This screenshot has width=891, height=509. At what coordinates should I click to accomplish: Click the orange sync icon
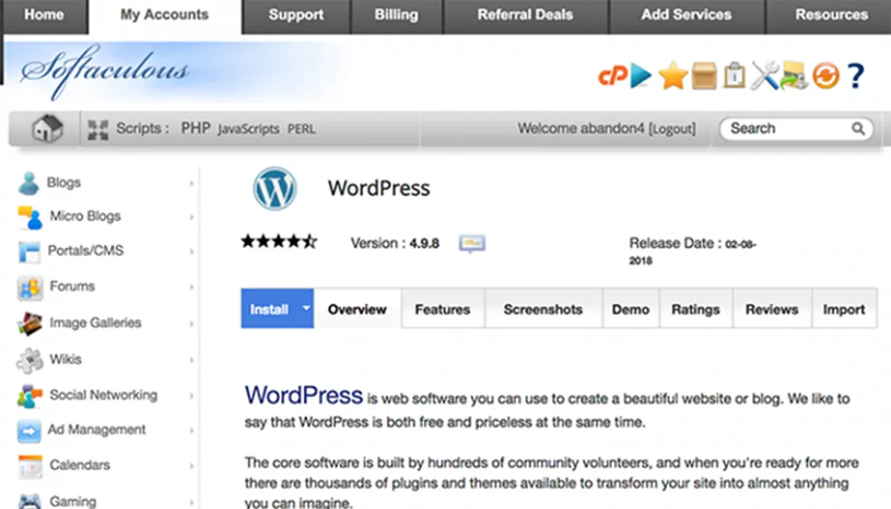tap(826, 76)
